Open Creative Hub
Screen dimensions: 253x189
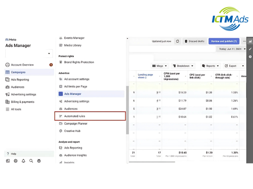72,131
